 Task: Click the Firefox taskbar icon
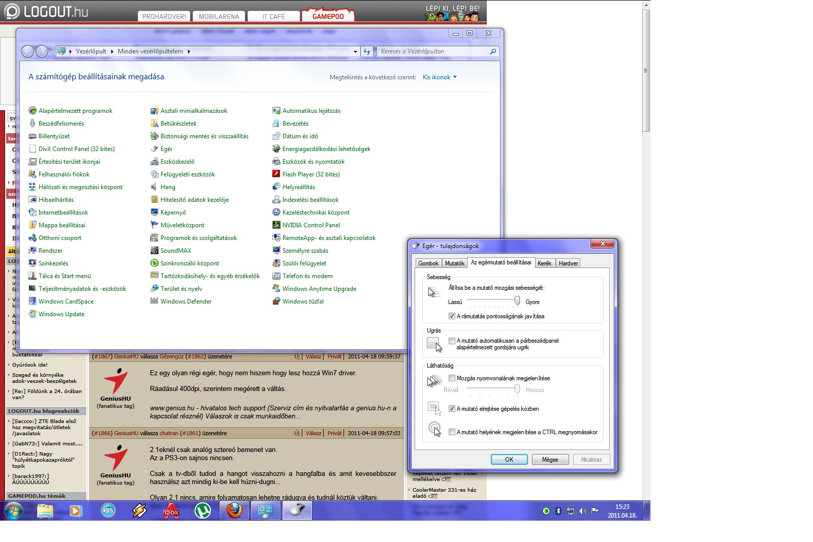pyautogui.click(x=234, y=510)
